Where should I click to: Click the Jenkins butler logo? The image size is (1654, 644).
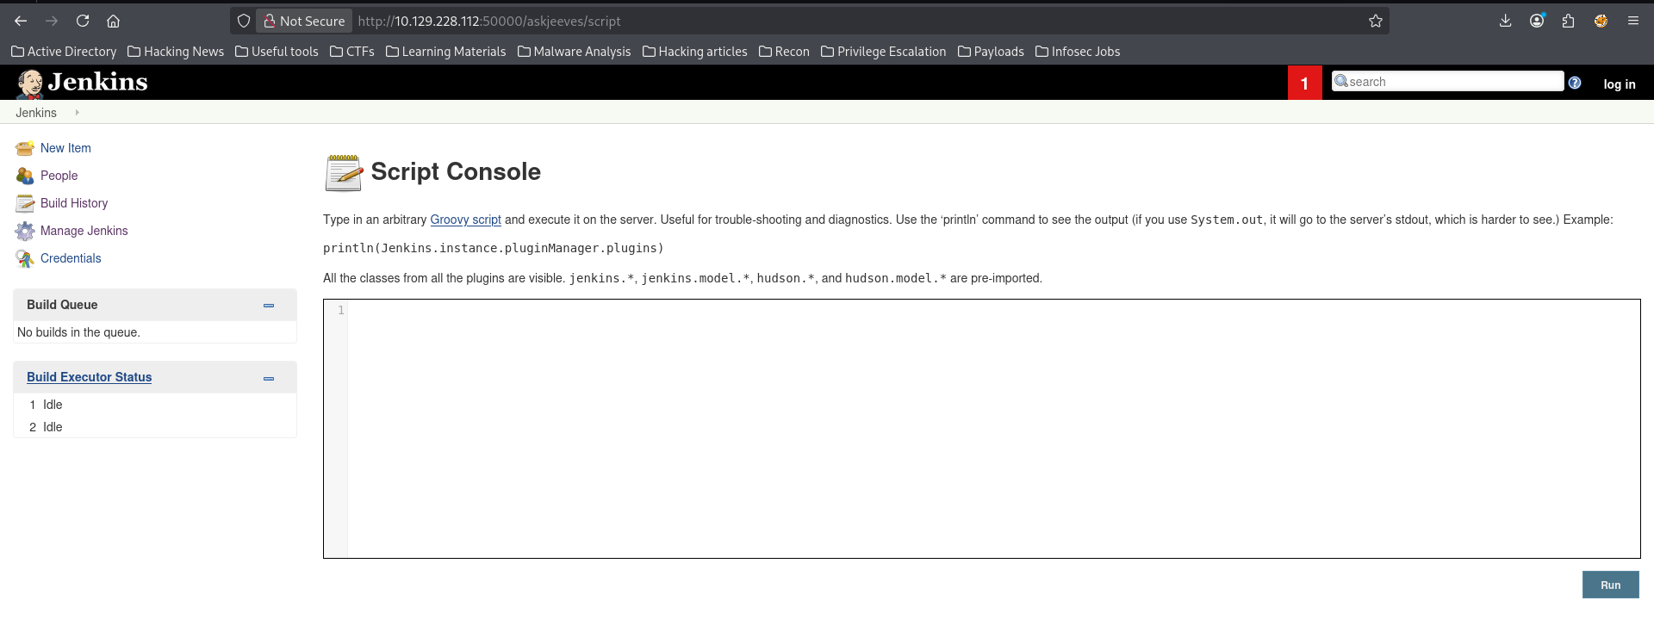[30, 84]
